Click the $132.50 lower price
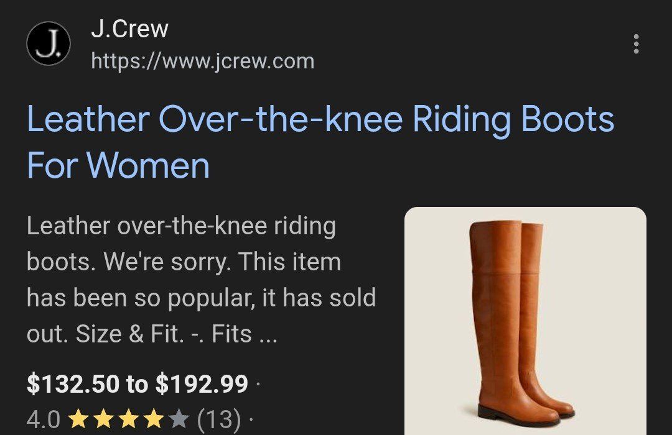This screenshot has width=672, height=435. (x=73, y=383)
